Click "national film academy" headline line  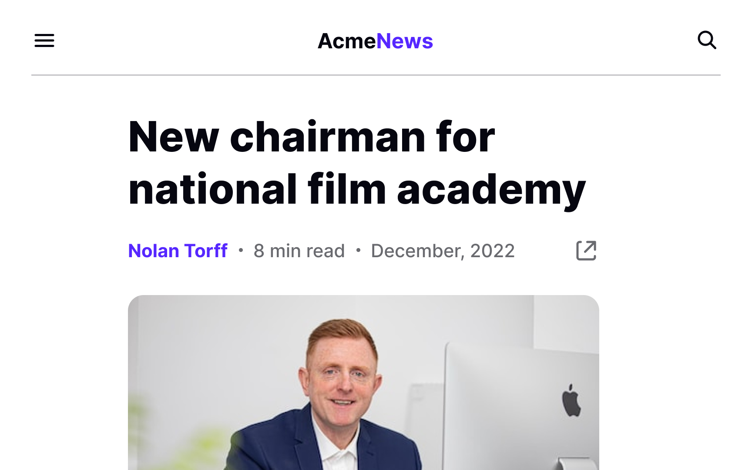[x=357, y=189]
